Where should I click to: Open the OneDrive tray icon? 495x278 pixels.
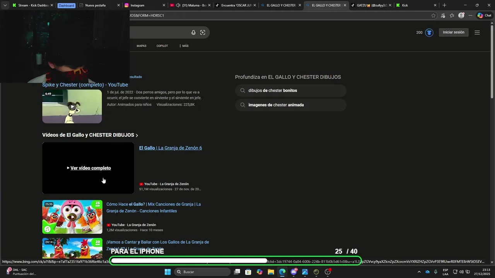click(428, 272)
